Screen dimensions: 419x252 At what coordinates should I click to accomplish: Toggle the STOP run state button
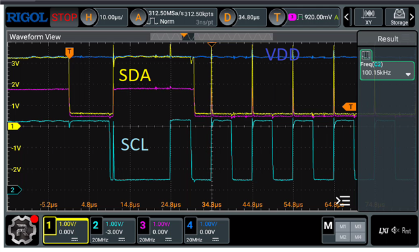[x=64, y=18]
